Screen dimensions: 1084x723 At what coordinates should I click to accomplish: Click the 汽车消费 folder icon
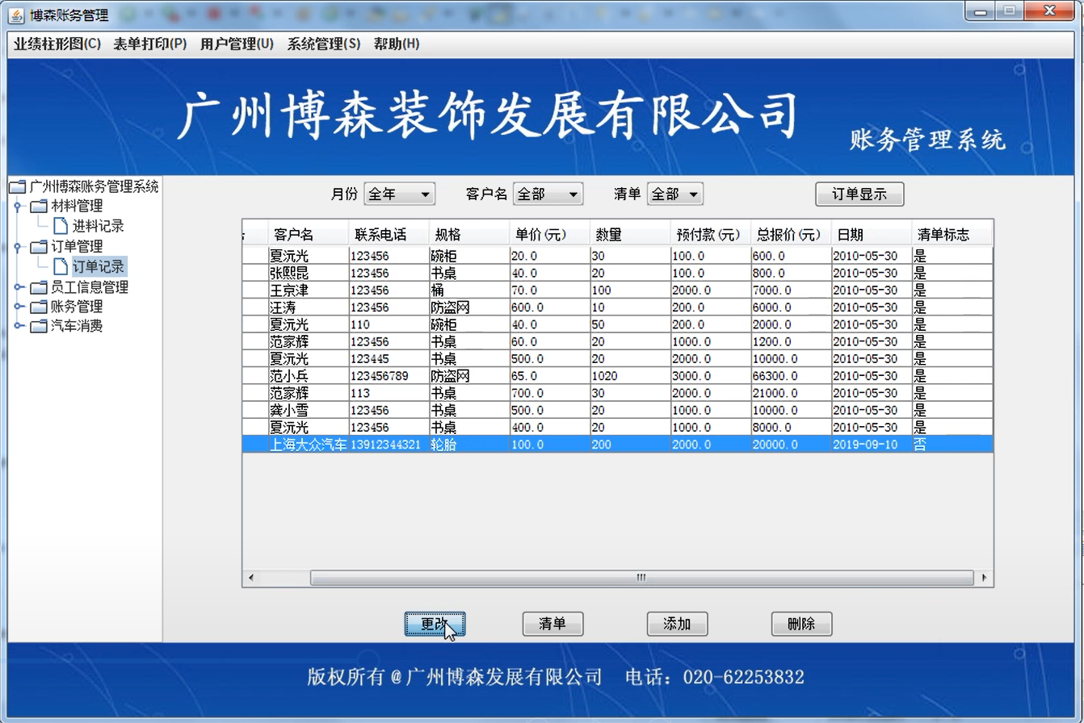point(39,326)
